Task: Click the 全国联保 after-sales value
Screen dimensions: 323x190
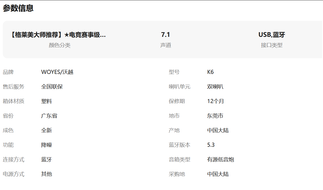Action: click(x=52, y=86)
